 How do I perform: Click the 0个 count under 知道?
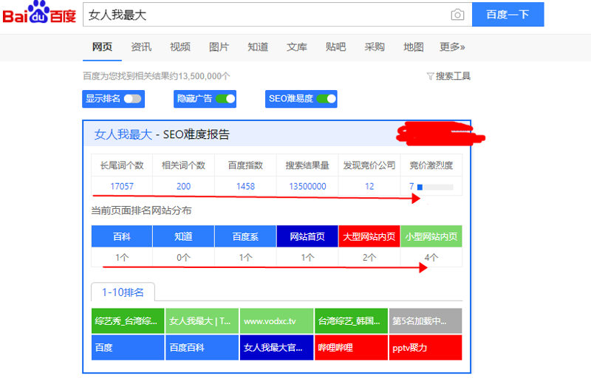point(183,258)
